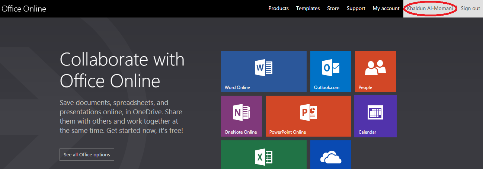Viewport: 483px width, 169px height.
Task: Click the People label text
Action: click(365, 87)
